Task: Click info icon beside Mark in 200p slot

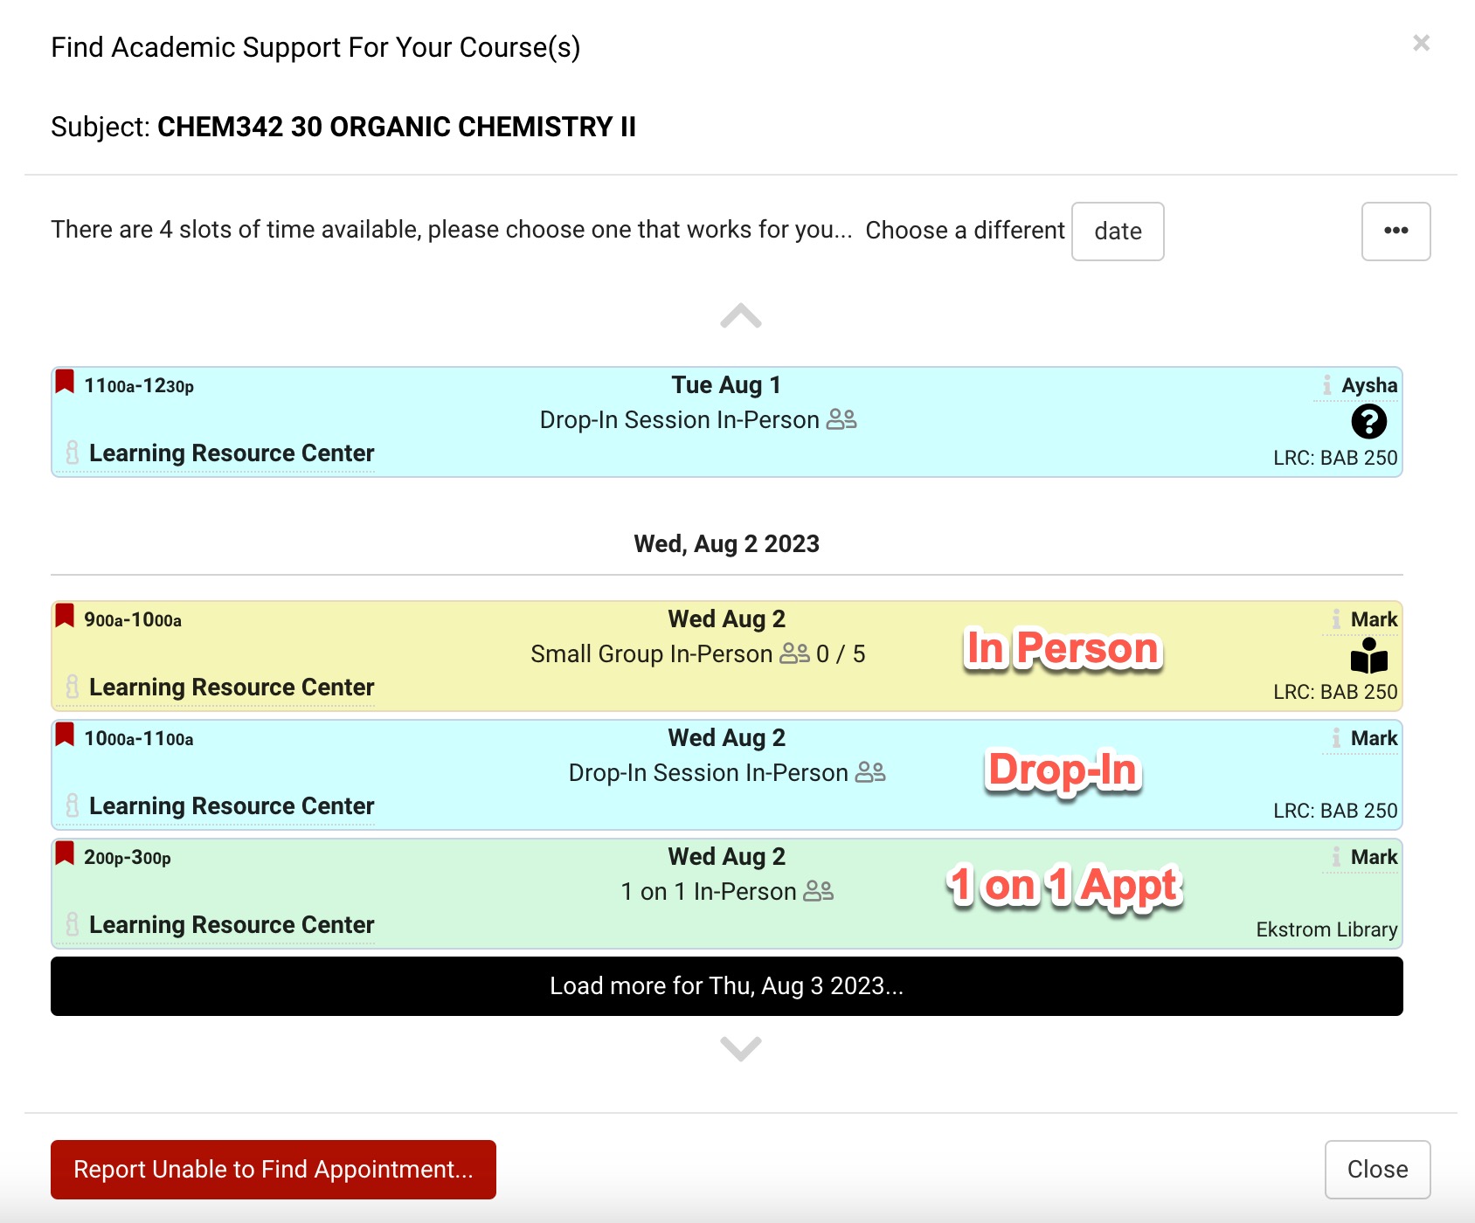Action: [x=1336, y=857]
